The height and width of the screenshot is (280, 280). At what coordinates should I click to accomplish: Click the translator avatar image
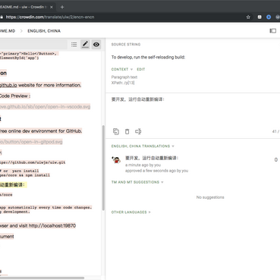coord(116,159)
